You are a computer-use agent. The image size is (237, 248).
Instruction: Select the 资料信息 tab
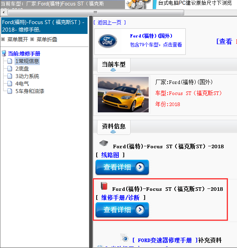tap(114, 127)
